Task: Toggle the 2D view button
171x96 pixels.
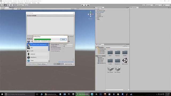Action: [13, 9]
